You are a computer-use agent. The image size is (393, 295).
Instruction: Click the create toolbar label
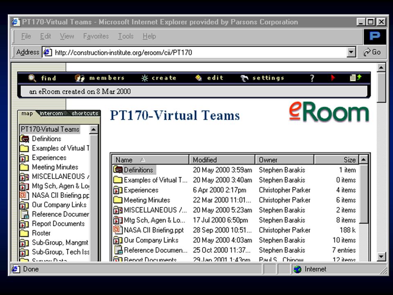[x=164, y=78]
